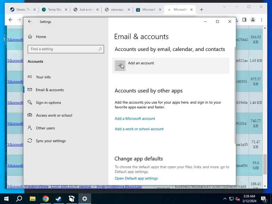Open File Explorer from taskbar

(x=32, y=199)
